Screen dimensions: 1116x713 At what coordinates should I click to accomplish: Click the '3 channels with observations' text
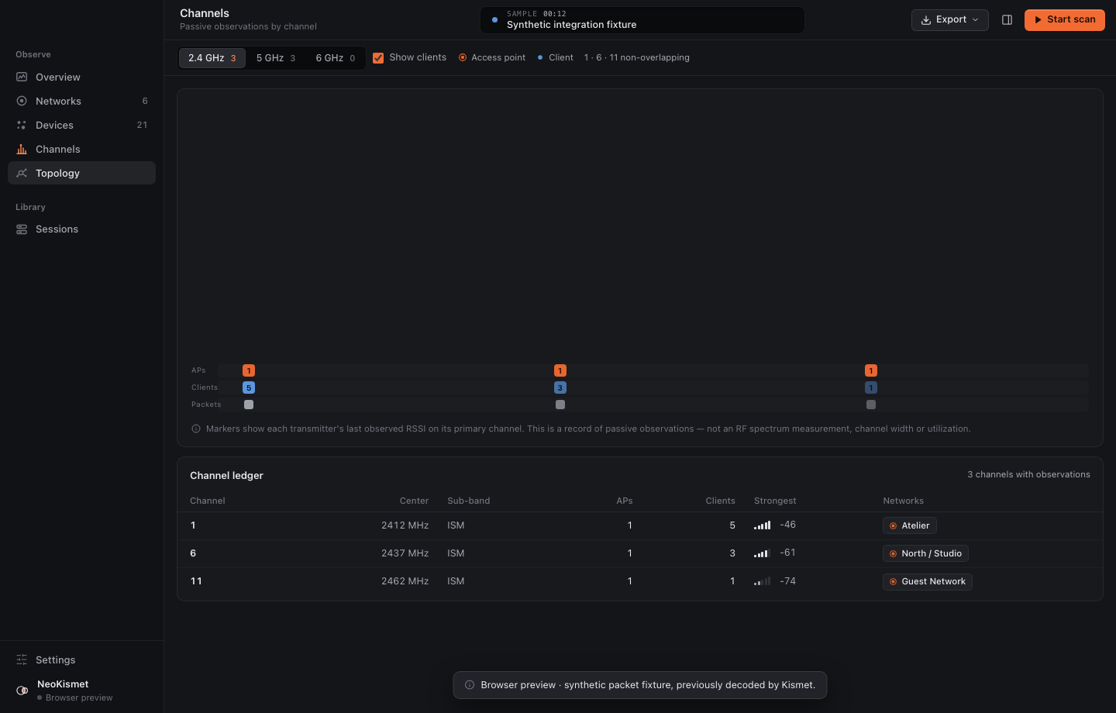pyautogui.click(x=1028, y=474)
